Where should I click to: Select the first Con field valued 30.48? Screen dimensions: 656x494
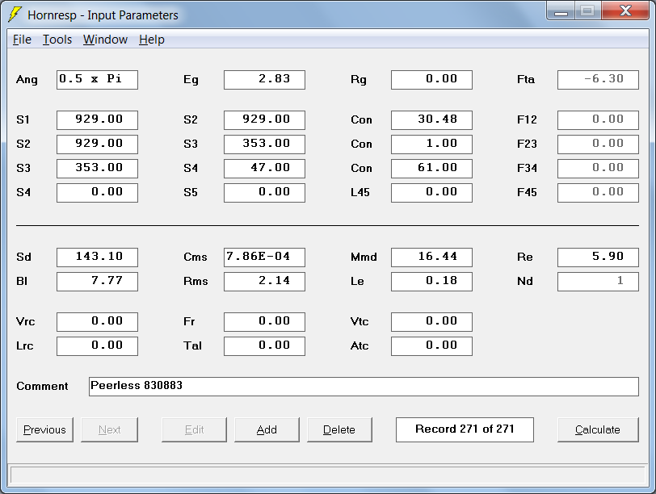pos(431,120)
